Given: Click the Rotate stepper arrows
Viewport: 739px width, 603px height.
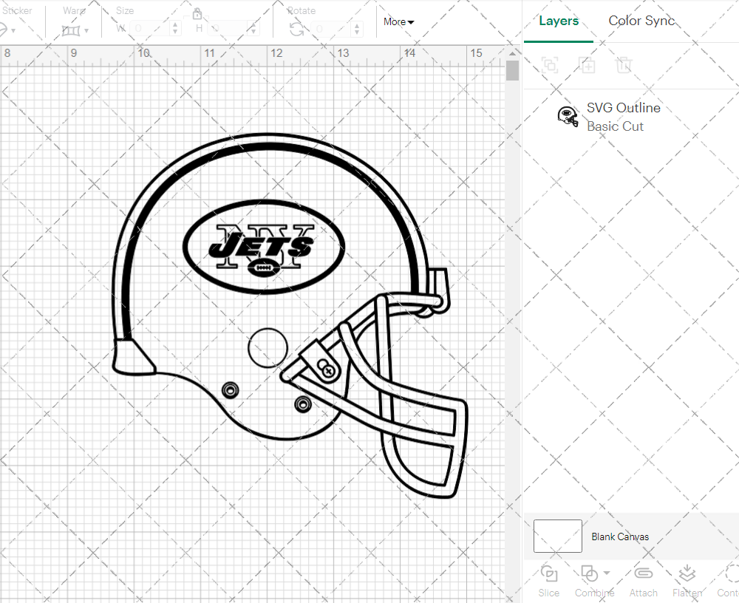Looking at the screenshot, I should pos(358,29).
